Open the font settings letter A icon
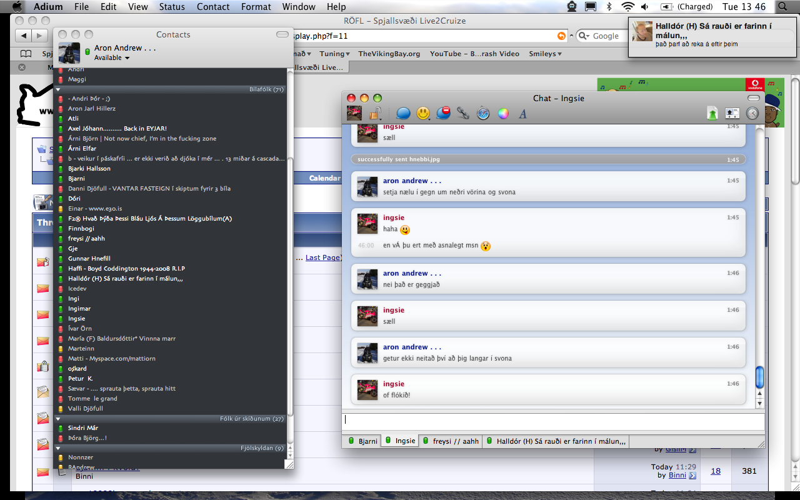The image size is (800, 500). coord(522,113)
